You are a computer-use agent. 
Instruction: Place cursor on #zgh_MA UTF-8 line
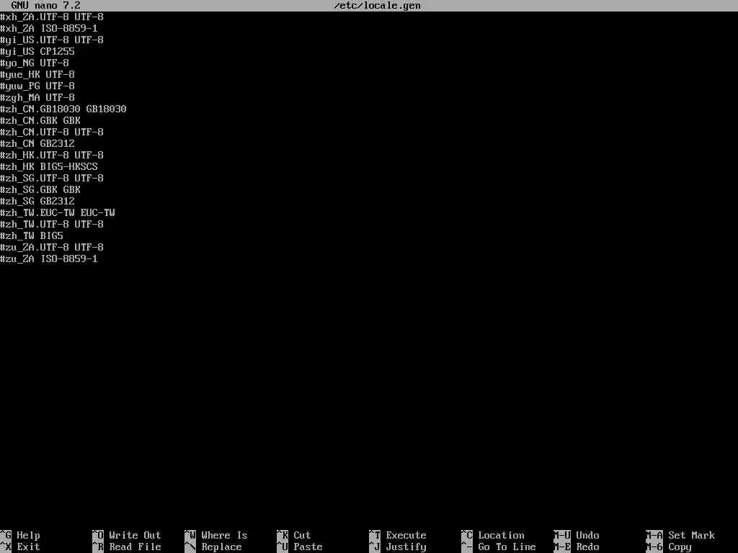pos(37,98)
